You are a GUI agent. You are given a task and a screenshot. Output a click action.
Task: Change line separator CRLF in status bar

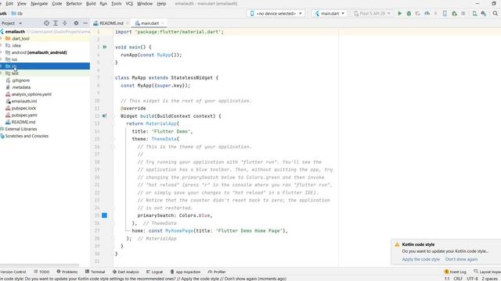[x=458, y=279]
